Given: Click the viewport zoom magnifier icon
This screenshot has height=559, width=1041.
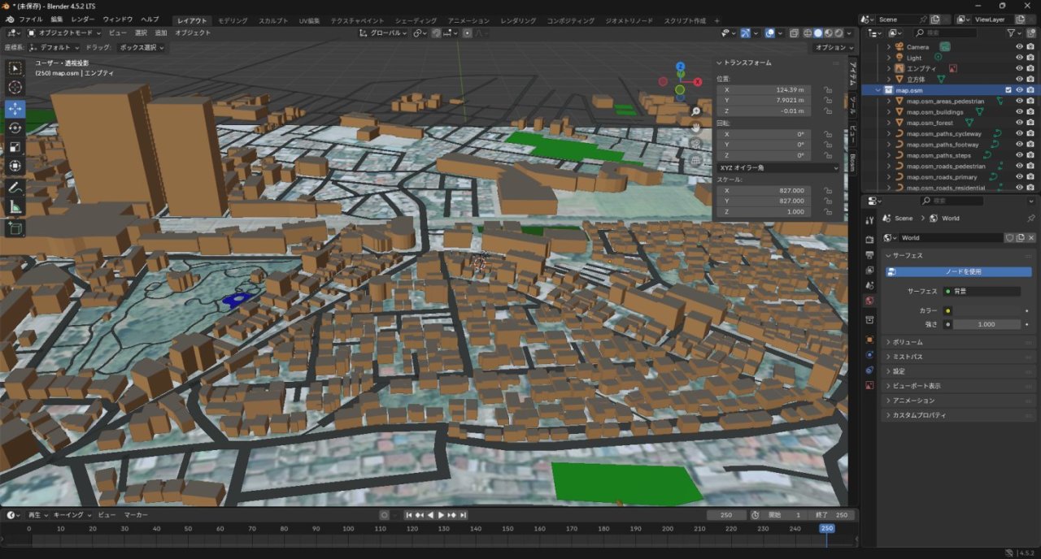Looking at the screenshot, I should click(696, 111).
